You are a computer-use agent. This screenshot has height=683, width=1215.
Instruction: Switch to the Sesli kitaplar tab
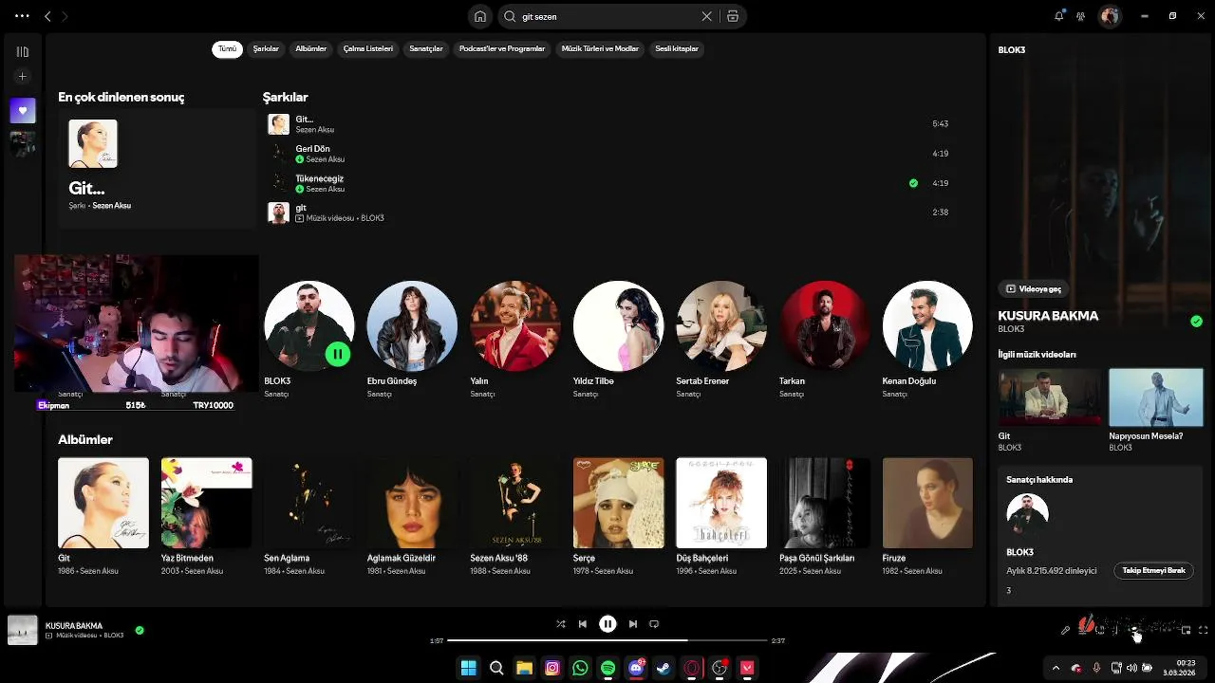click(677, 48)
